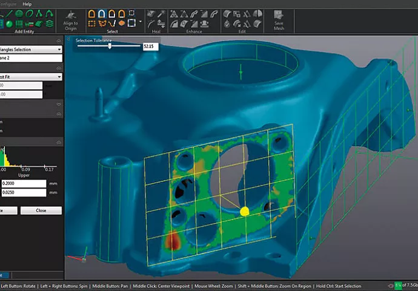
Task: Click the first Enhance tool icon
Action: coord(173,13)
